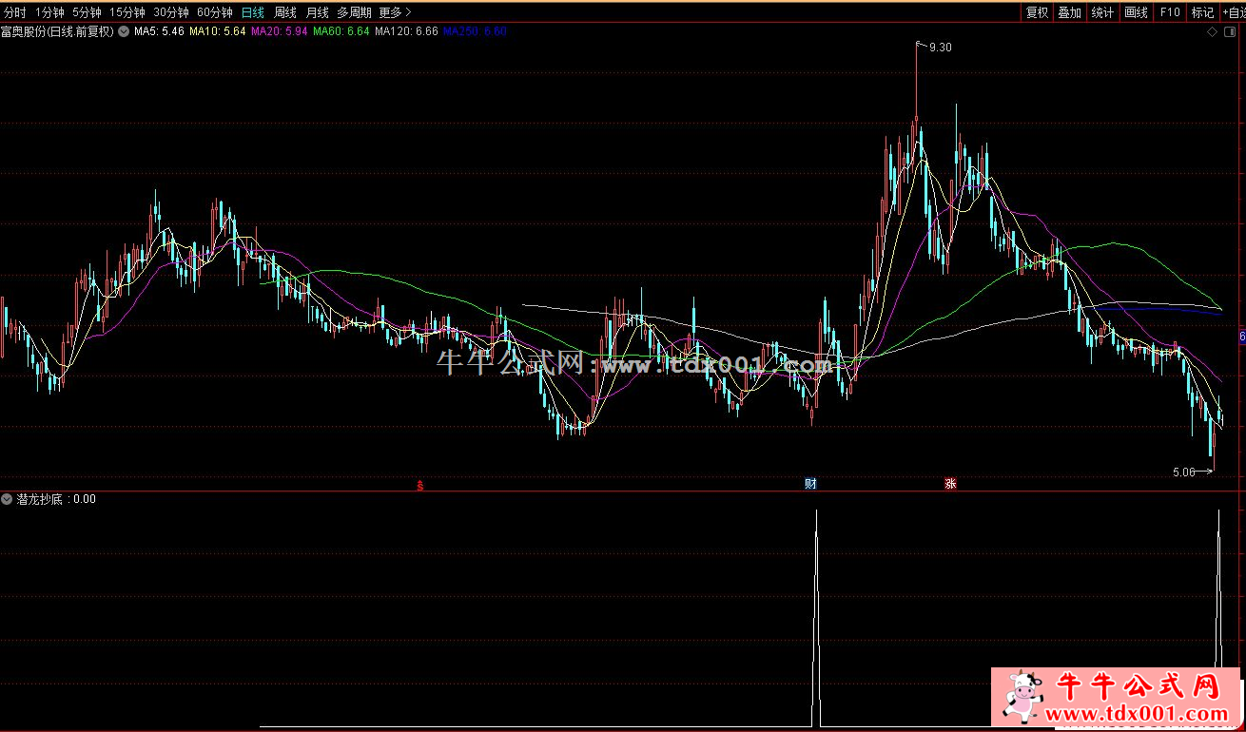Image resolution: width=1246 pixels, height=732 pixels.
Task: Open F10 company information
Action: pos(1170,12)
